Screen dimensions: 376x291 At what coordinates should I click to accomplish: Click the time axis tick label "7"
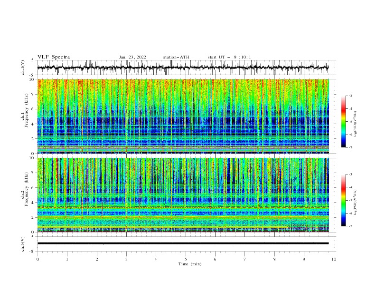[x=245, y=259]
